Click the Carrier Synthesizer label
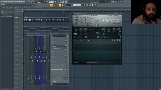The width and height of the screenshot is (161, 90). click(92, 63)
